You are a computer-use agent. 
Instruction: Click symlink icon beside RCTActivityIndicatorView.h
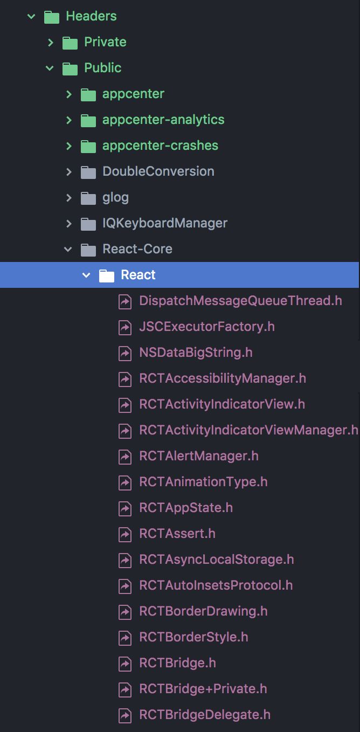point(125,405)
